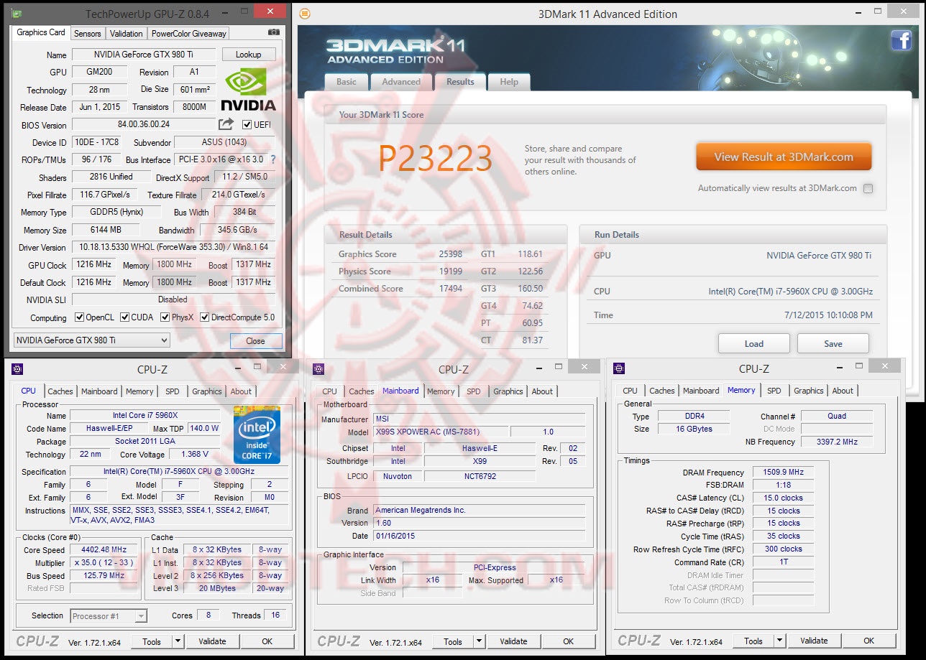The image size is (926, 660).
Task: Open the Advanced tab in 3DMark 11
Action: coord(401,82)
